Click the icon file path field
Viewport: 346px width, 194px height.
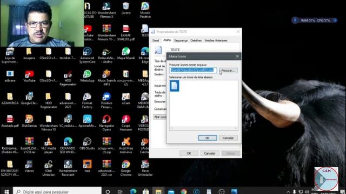(193, 70)
